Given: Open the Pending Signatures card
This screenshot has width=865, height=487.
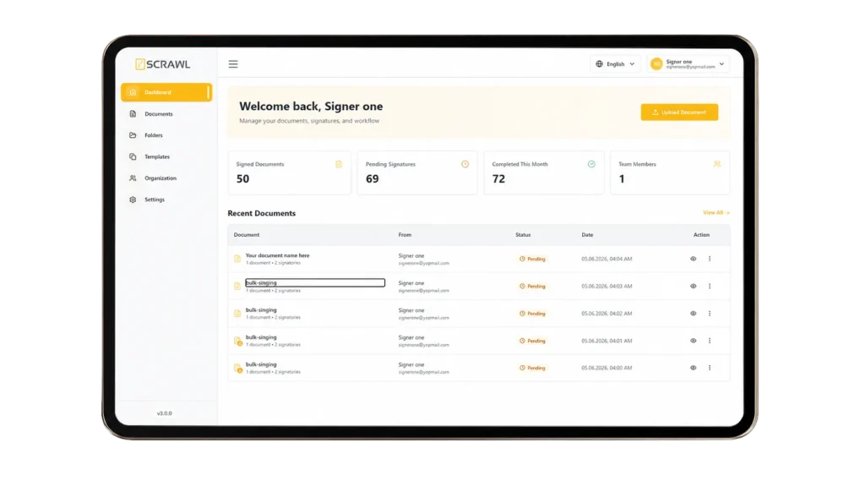Looking at the screenshot, I should pyautogui.click(x=417, y=172).
